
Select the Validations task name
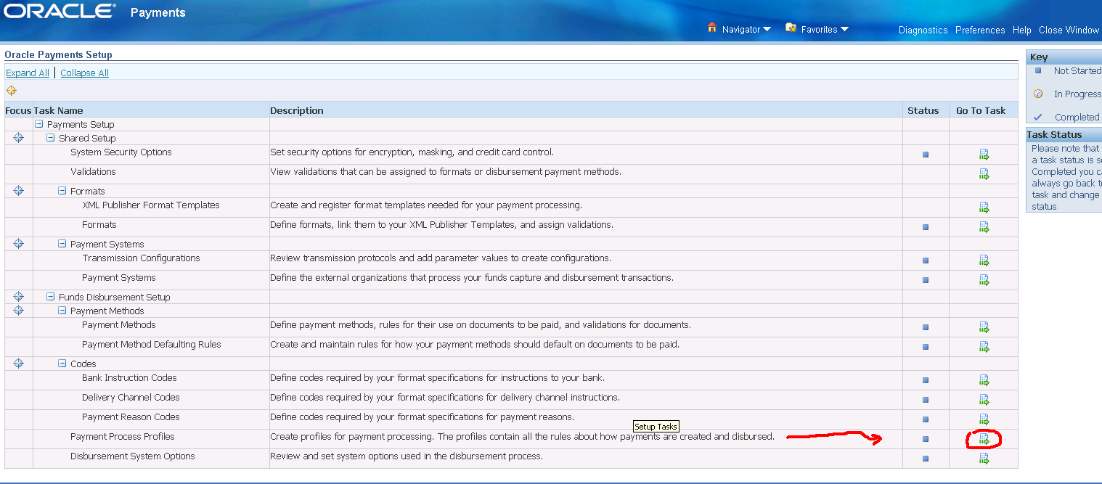coord(93,172)
